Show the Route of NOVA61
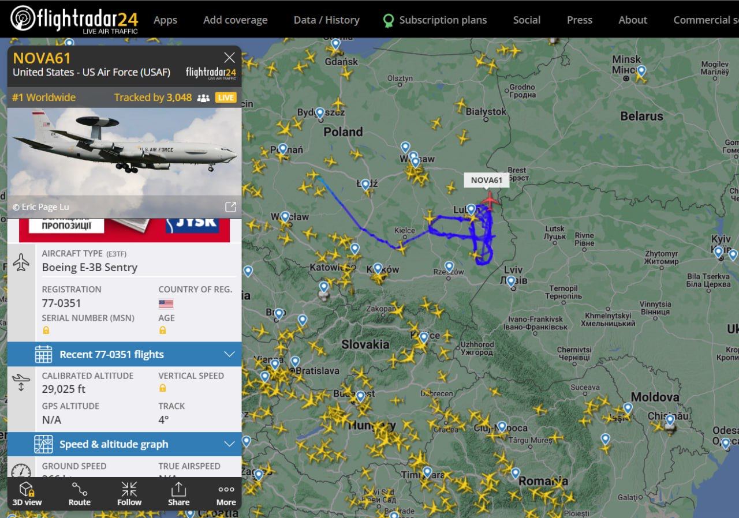Image resolution: width=739 pixels, height=518 pixels. pyautogui.click(x=80, y=494)
